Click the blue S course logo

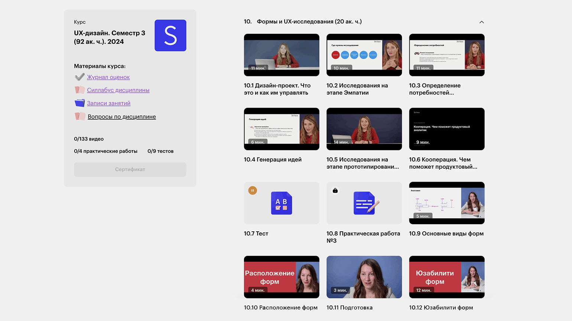click(x=170, y=36)
